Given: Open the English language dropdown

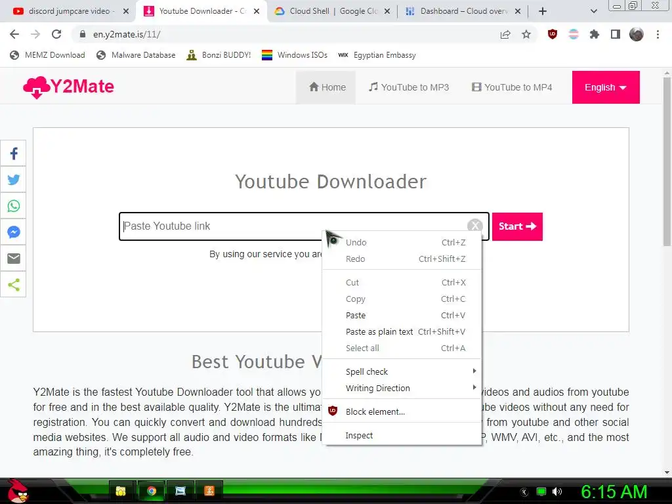Looking at the screenshot, I should [606, 87].
